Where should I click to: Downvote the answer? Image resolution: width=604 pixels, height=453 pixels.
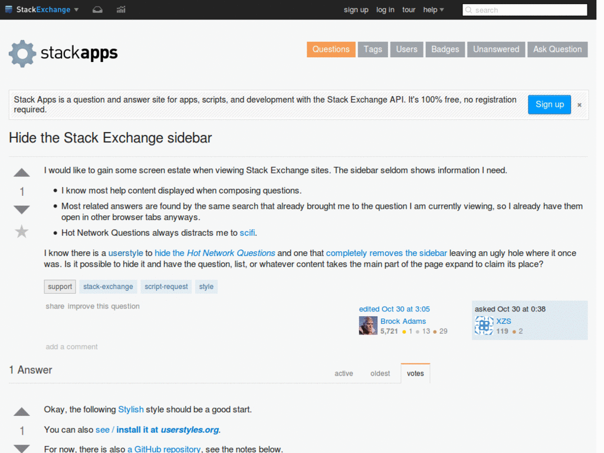coord(22,448)
